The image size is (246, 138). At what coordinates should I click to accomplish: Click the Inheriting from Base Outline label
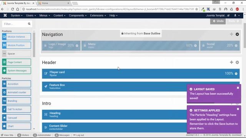(x=141, y=33)
